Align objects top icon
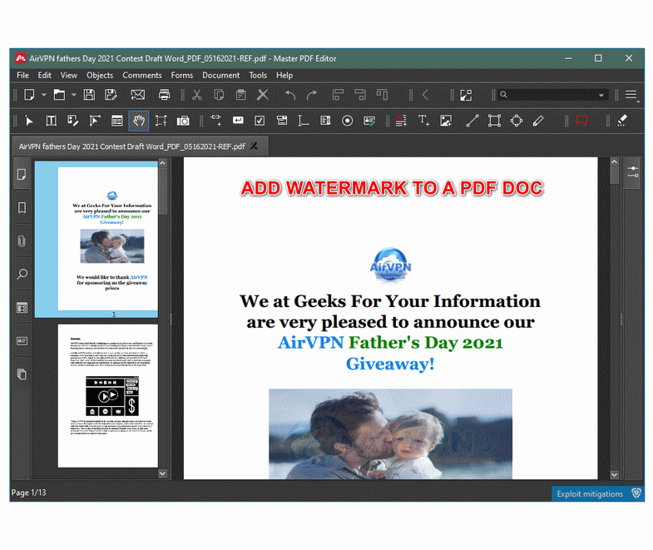The height and width of the screenshot is (550, 653). pyautogui.click(x=382, y=95)
